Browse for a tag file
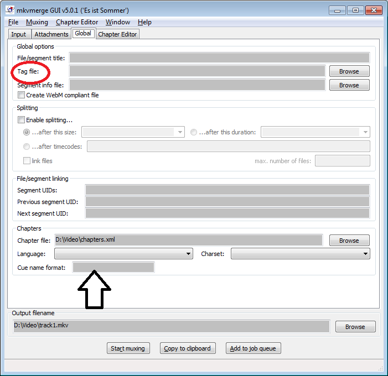The height and width of the screenshot is (376, 388). [x=349, y=71]
